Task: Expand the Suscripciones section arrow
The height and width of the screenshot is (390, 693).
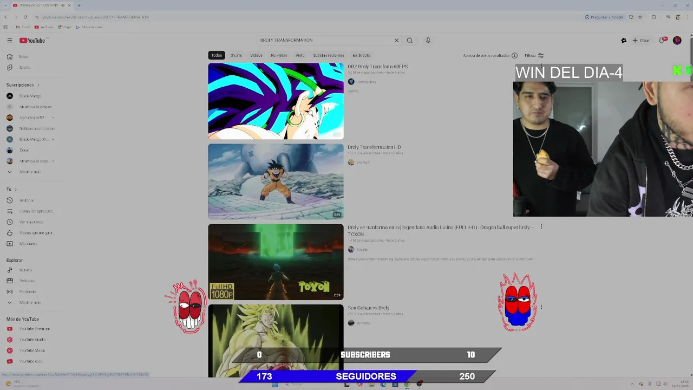Action: point(38,85)
